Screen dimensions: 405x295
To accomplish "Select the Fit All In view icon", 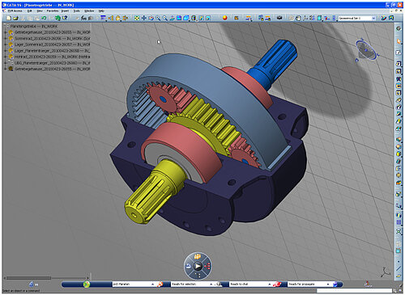I will 137,18.
